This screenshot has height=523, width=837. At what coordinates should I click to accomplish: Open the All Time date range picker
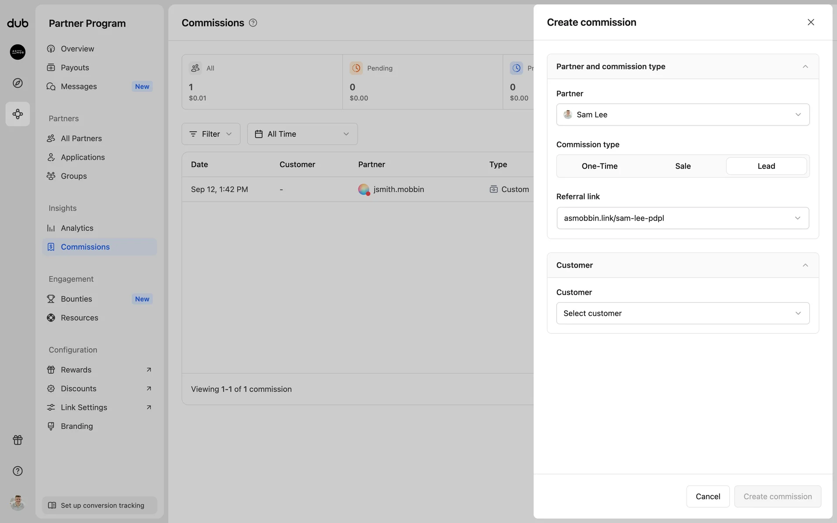[x=302, y=134]
